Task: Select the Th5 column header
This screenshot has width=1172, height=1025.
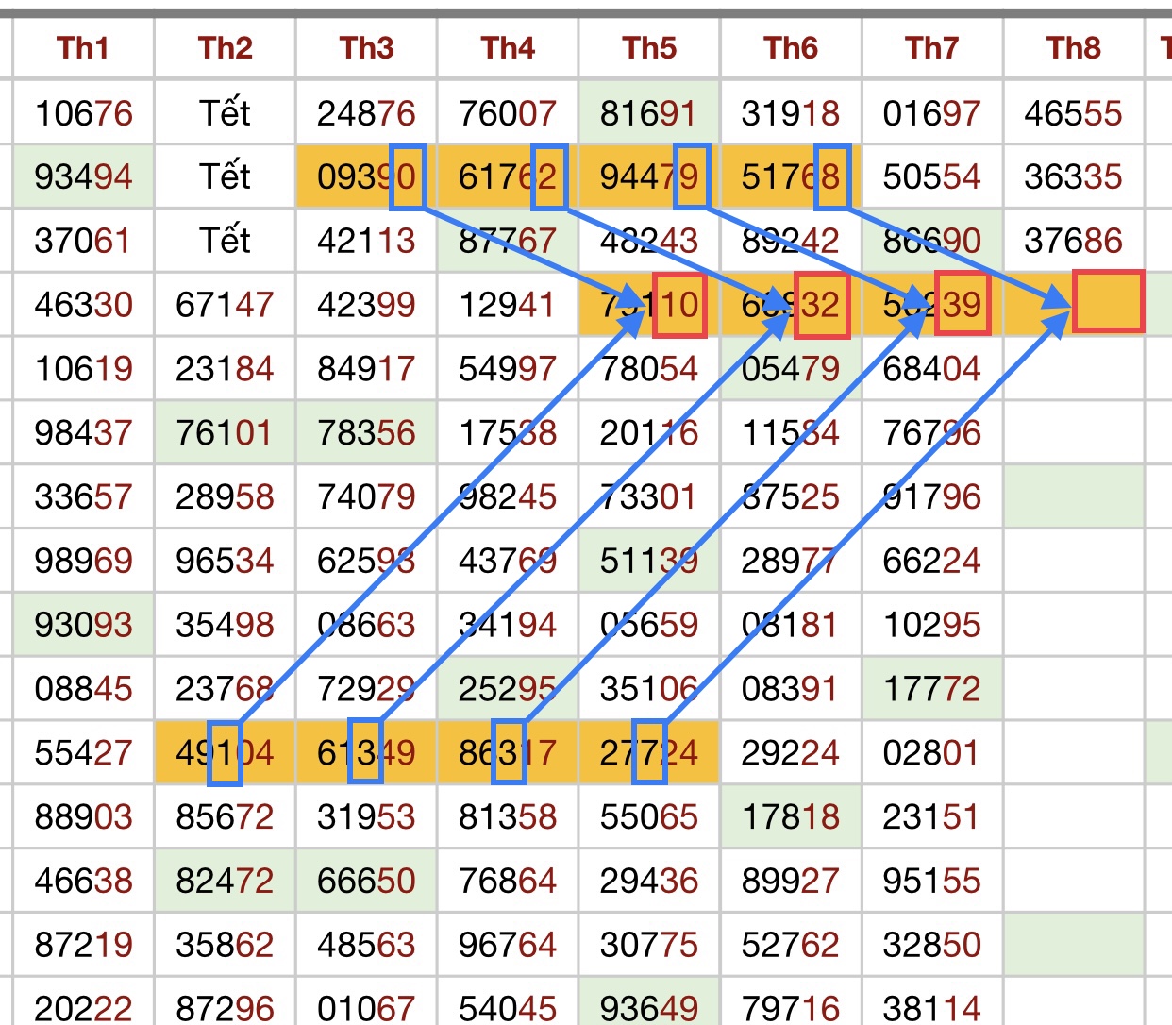Action: (649, 48)
